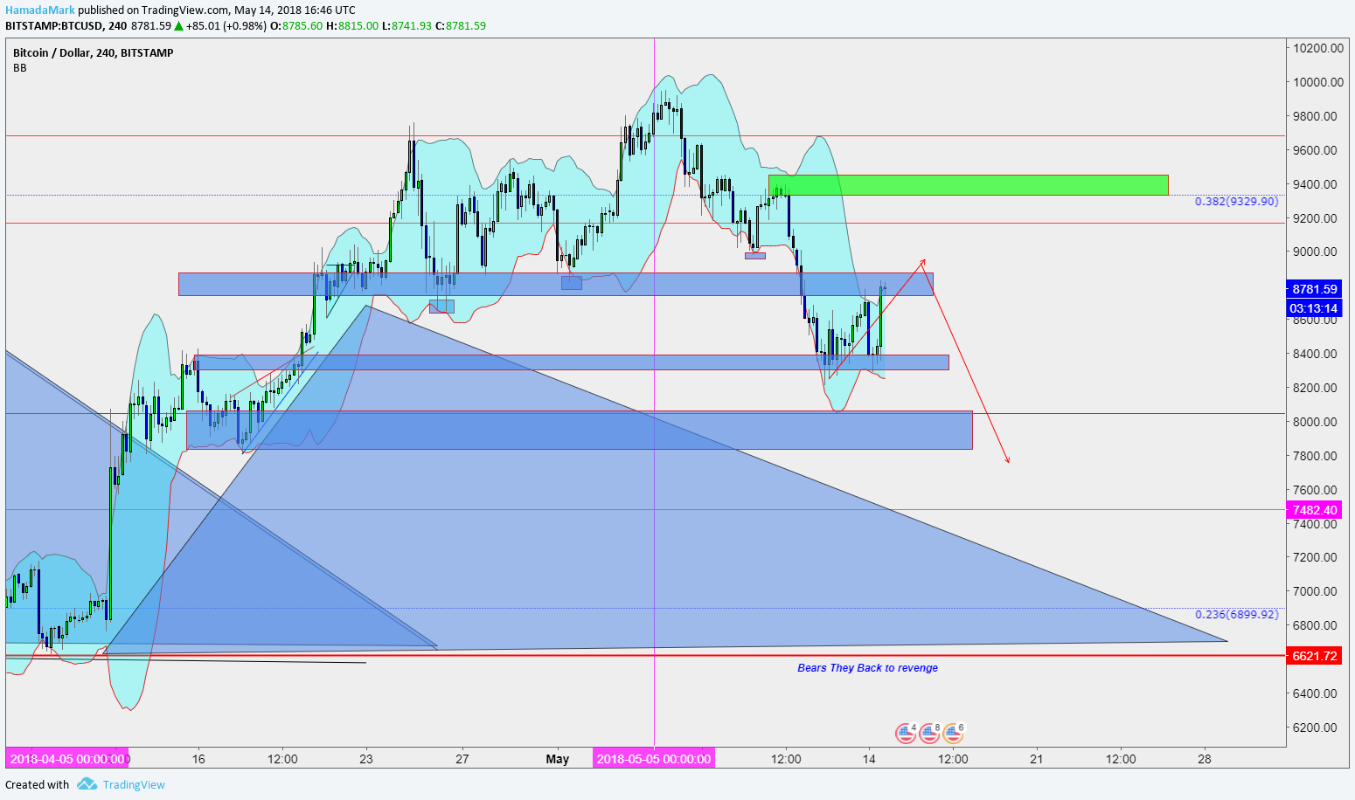Select the magenta price label 7482.40
Screen dimensions: 1355x800
pyautogui.click(x=1315, y=510)
